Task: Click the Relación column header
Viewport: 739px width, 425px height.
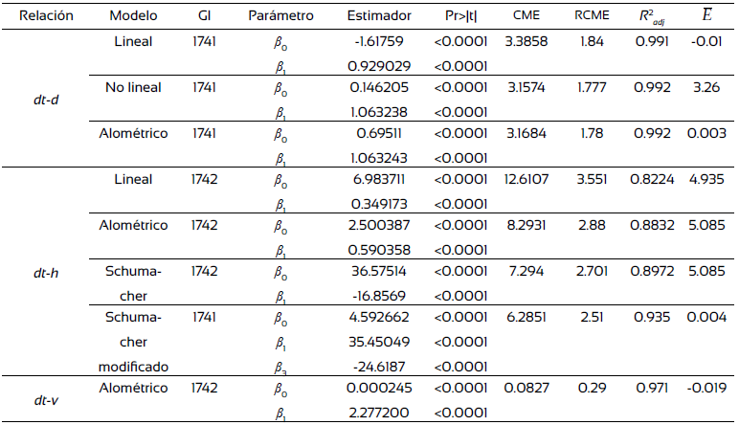Action: click(41, 16)
